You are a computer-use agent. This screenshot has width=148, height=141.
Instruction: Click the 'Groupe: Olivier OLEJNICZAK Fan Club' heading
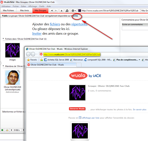click(109, 86)
